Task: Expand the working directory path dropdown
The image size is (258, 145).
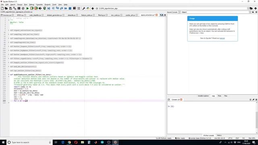Action: click(x=248, y=8)
